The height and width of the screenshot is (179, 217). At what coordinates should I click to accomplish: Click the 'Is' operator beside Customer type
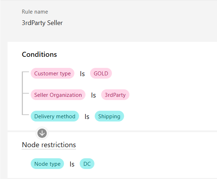pyautogui.click(x=82, y=74)
